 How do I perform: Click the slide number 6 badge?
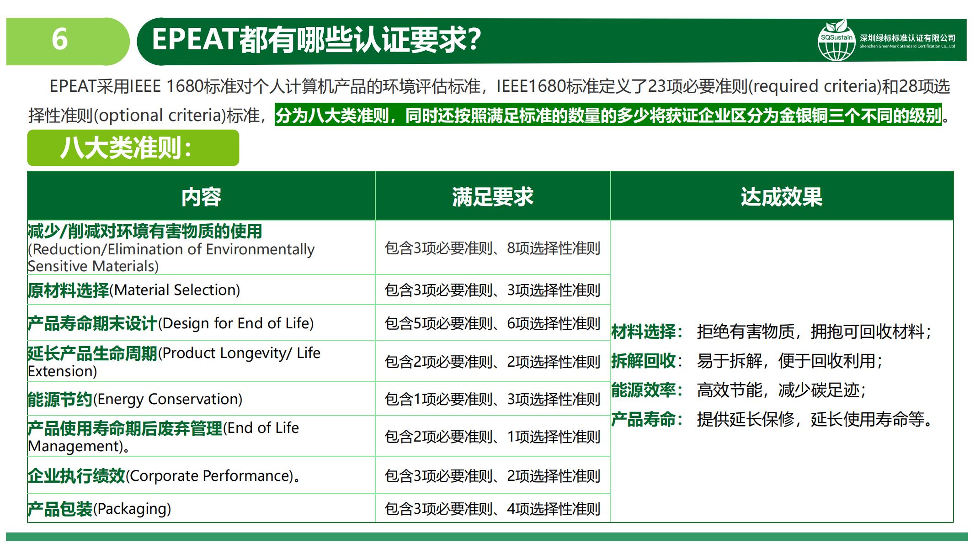click(68, 41)
